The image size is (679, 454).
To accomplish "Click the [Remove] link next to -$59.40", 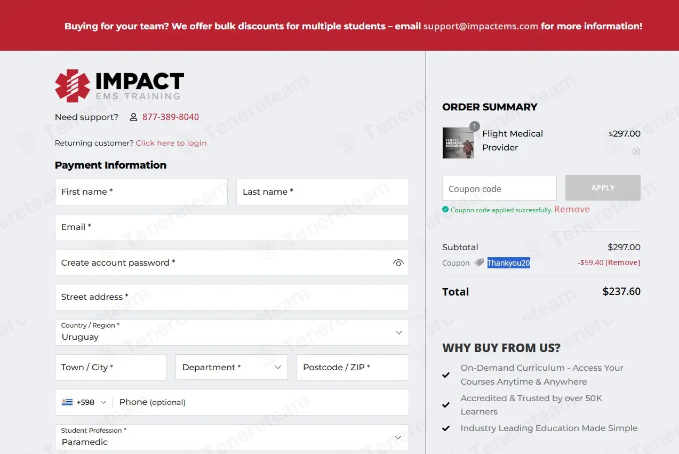I will (x=623, y=262).
